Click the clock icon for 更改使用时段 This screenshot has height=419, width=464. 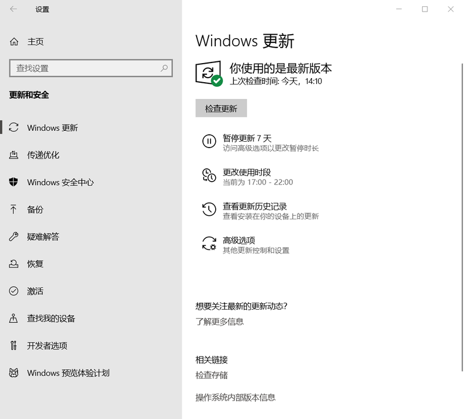click(x=209, y=175)
